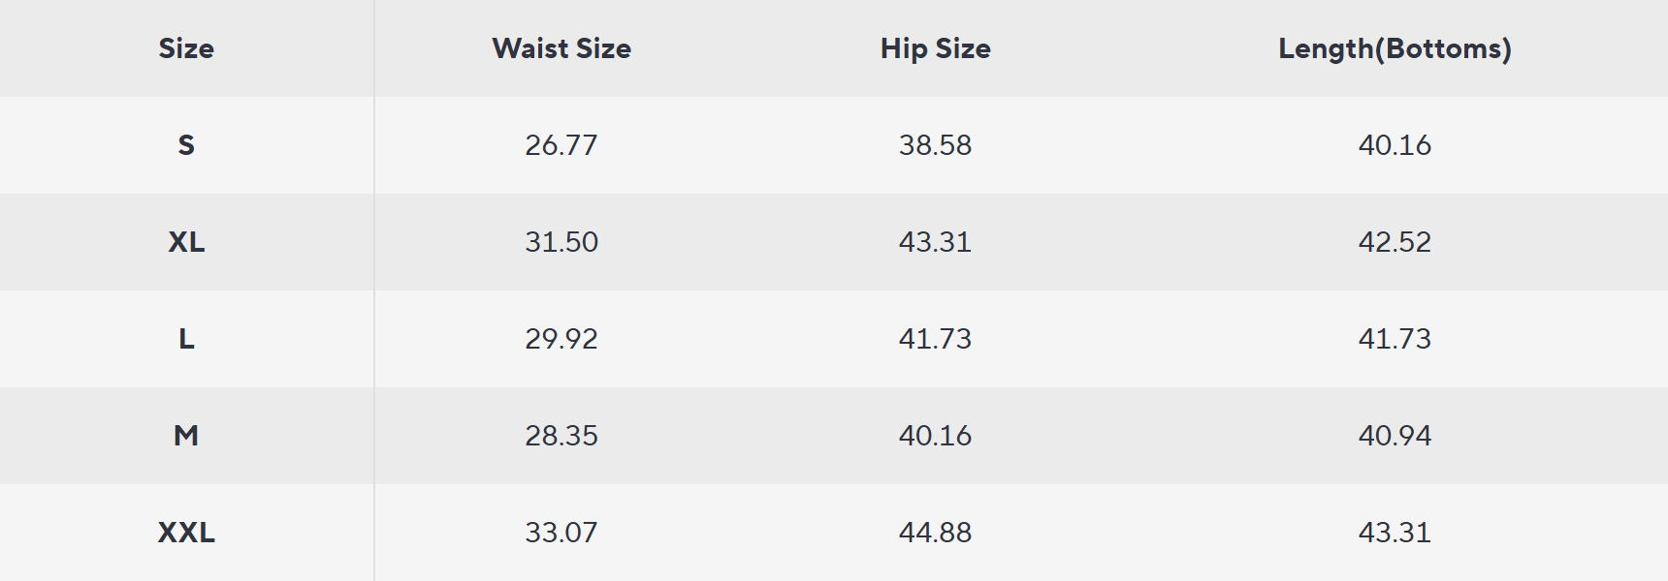1668x581 pixels.
Task: Select the Hip Size column header
Action: point(935,48)
